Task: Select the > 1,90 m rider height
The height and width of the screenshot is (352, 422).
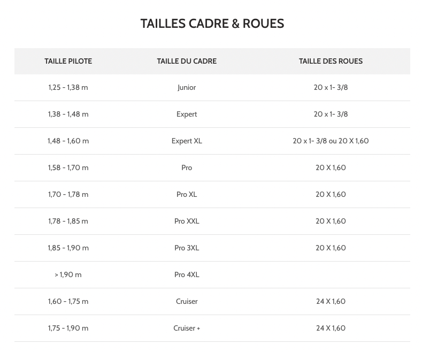Action: [x=68, y=274]
